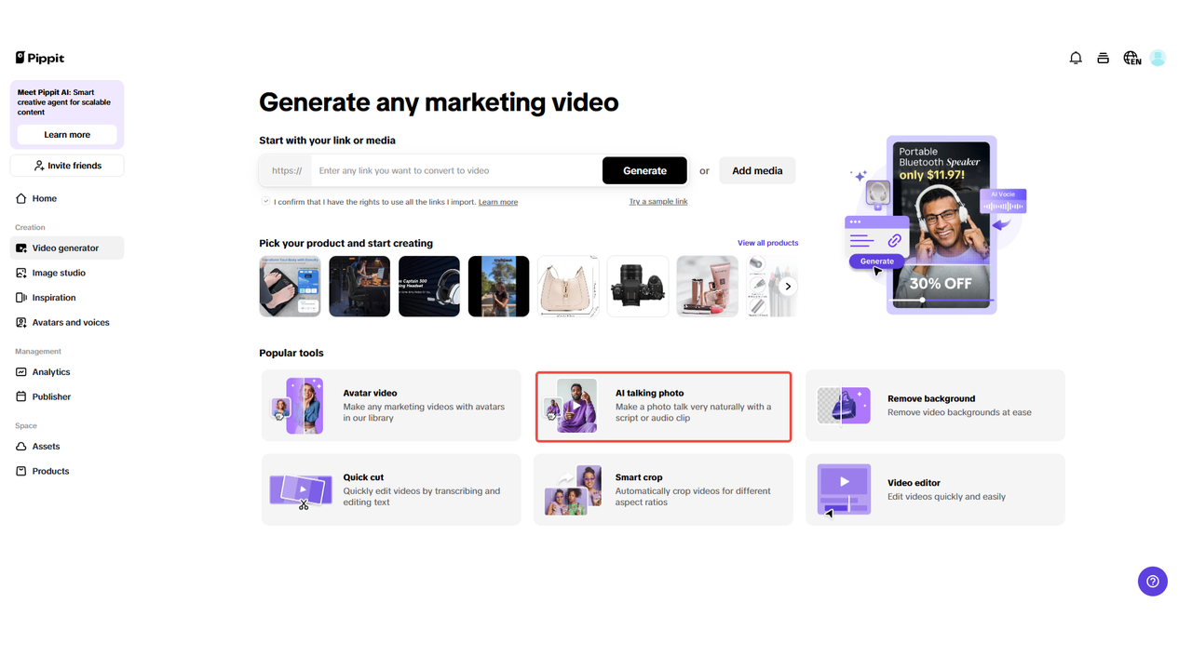Click the Invite friends button
The height and width of the screenshot is (670, 1192).
pos(67,166)
